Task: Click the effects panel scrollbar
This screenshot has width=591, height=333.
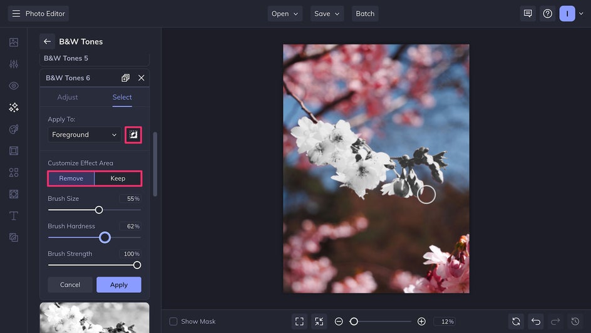Action: click(x=155, y=164)
